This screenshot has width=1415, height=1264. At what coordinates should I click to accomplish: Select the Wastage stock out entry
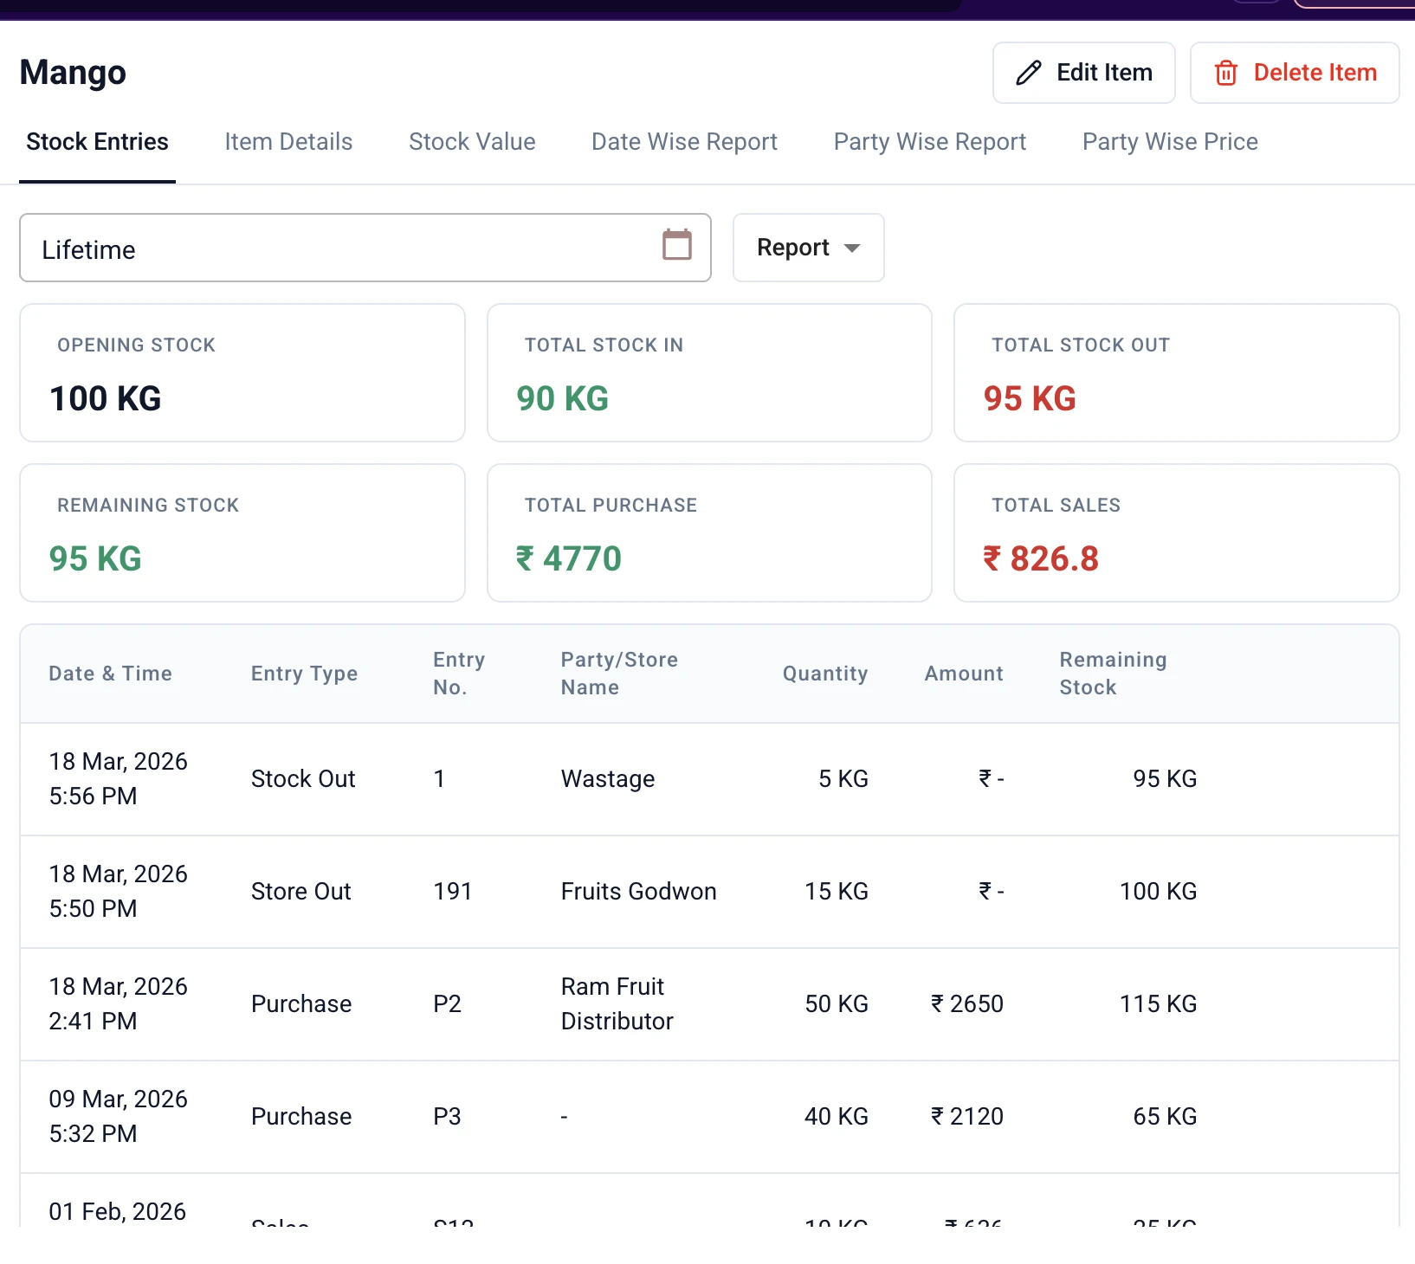pyautogui.click(x=606, y=778)
